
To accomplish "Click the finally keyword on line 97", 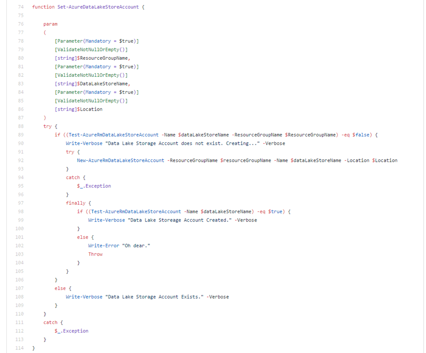I will (x=76, y=203).
